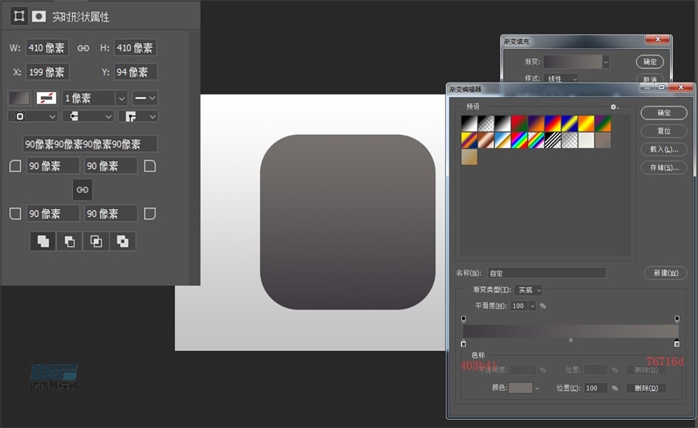Open the presets gear menu in gradient editor
698x428 pixels.
click(614, 107)
